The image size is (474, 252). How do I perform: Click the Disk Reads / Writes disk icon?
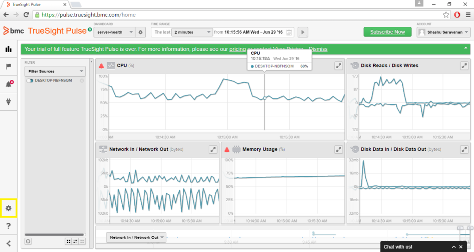point(354,66)
